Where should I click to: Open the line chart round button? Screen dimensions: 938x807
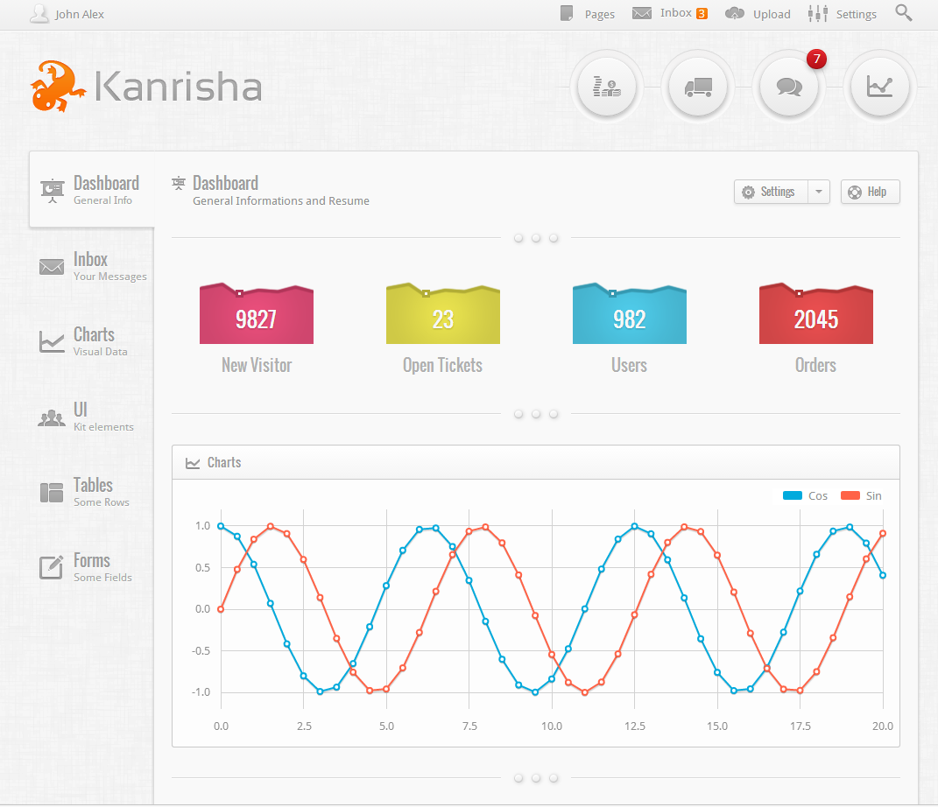[x=879, y=88]
